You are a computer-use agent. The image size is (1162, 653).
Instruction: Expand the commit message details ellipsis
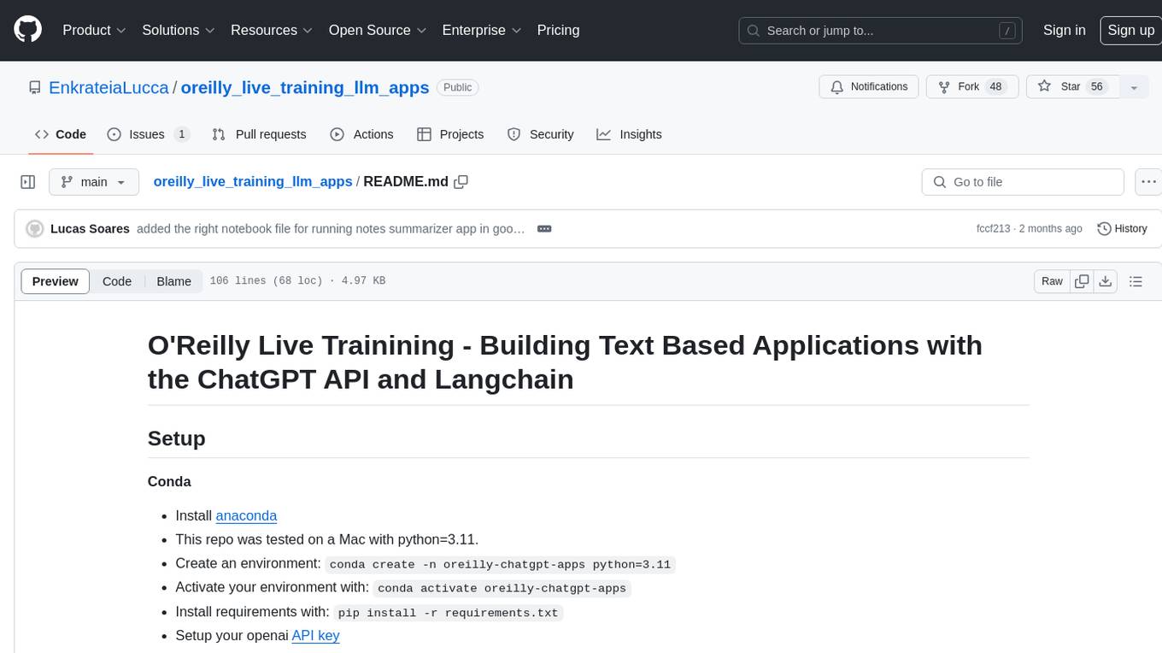pyautogui.click(x=544, y=228)
